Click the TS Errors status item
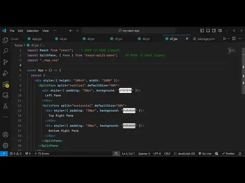The image size is (245, 183). (x=42, y=154)
